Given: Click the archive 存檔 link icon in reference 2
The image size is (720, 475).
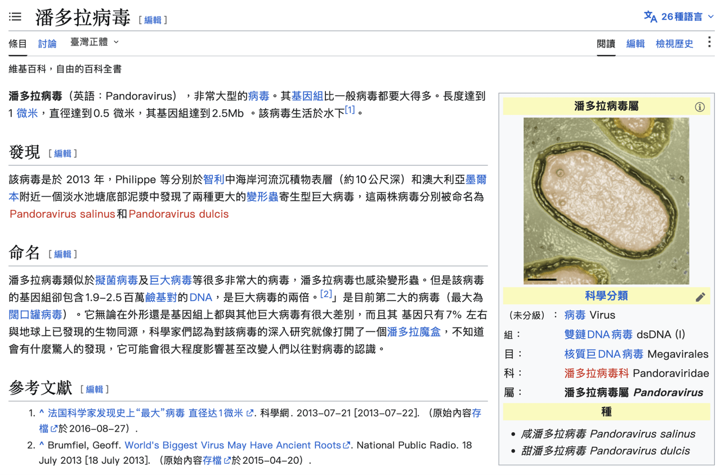Looking at the screenshot, I should coord(217,460).
